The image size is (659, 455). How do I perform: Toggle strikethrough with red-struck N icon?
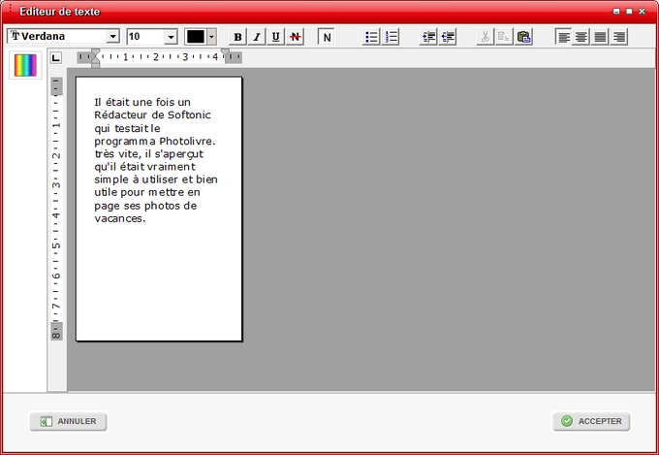(x=295, y=37)
